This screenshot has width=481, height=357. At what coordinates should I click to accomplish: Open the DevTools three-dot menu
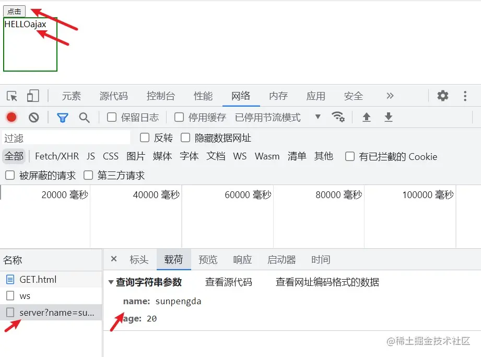(x=465, y=96)
